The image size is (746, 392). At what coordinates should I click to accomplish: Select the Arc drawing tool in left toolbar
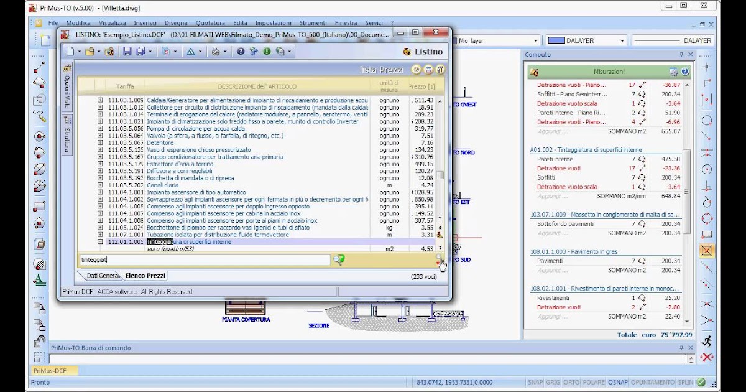pos(39,83)
